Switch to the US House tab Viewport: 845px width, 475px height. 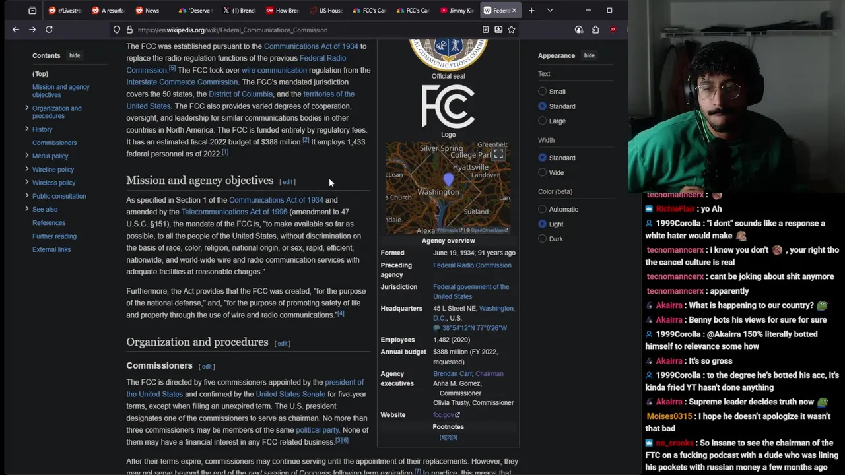click(325, 11)
